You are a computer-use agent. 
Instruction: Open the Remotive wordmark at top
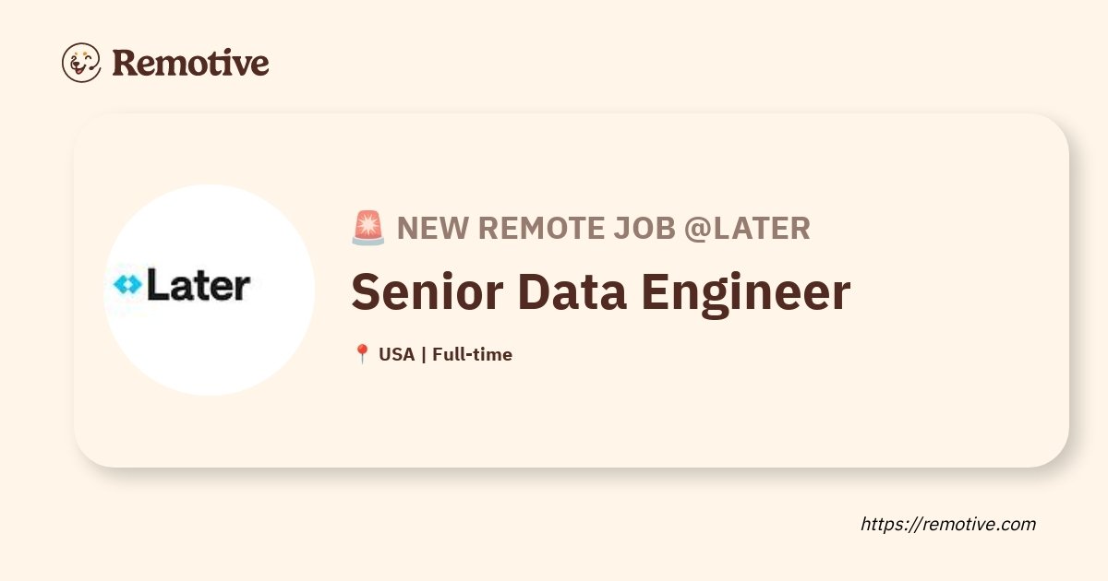pos(190,63)
